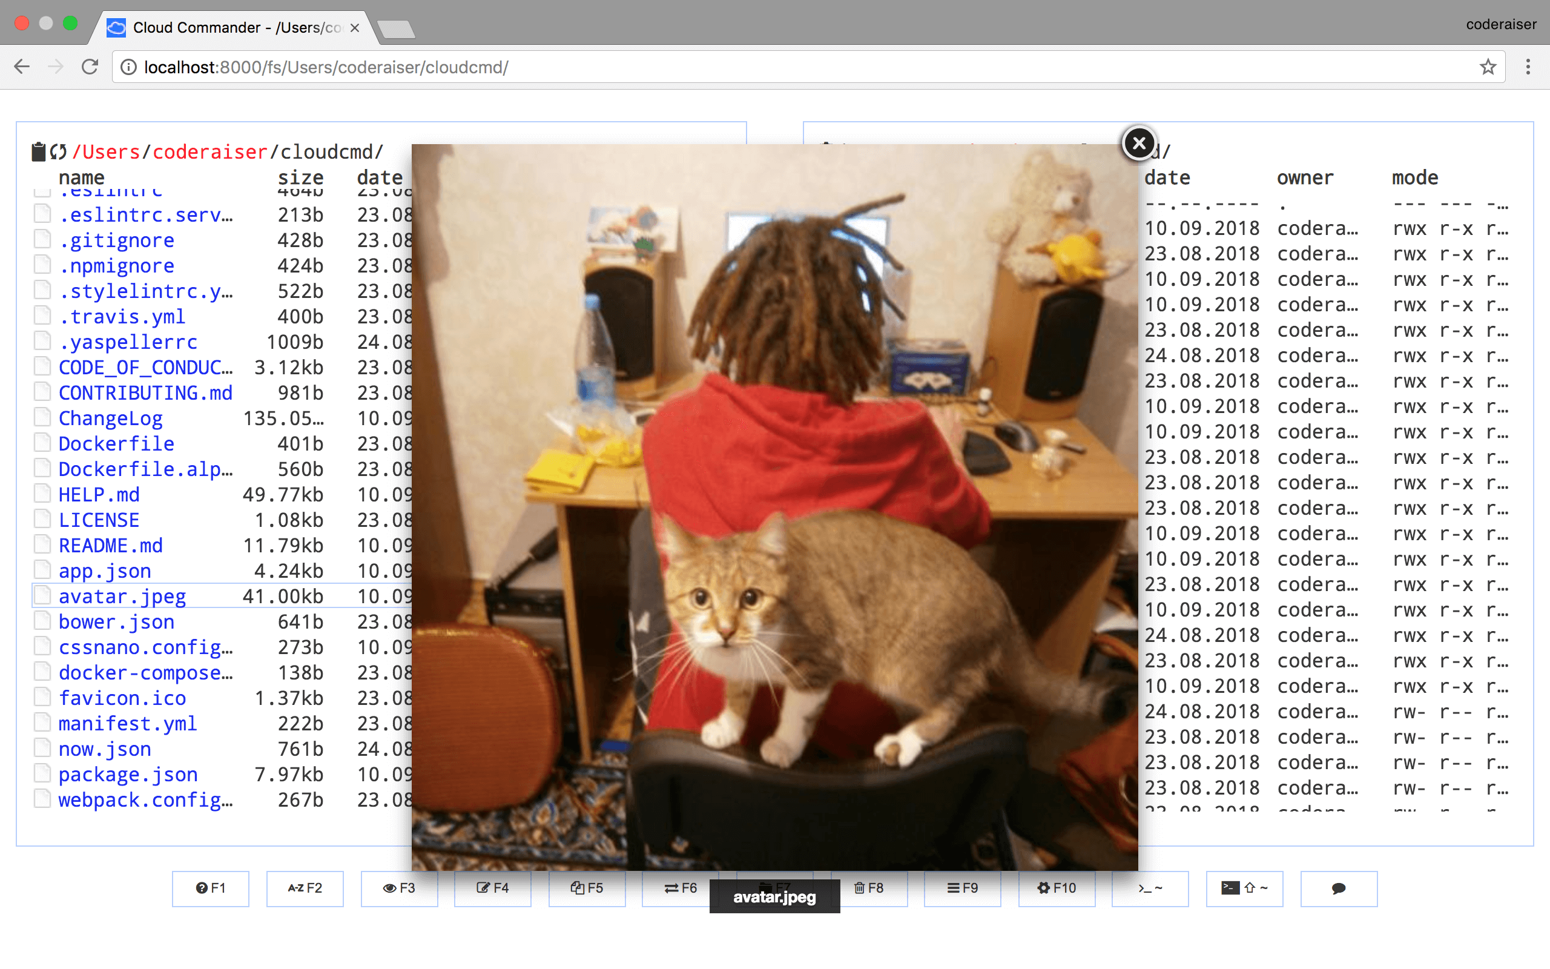Select the favicon.ico file

(x=122, y=698)
